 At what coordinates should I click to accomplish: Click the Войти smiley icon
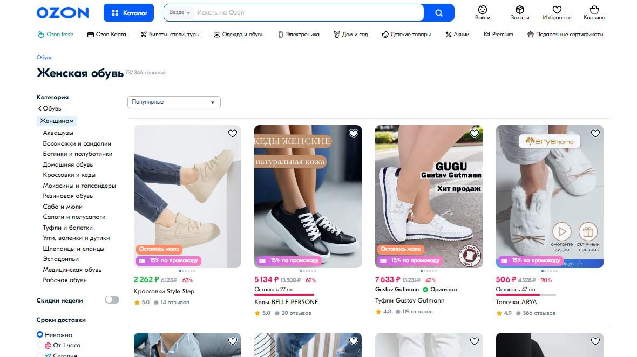point(483,10)
